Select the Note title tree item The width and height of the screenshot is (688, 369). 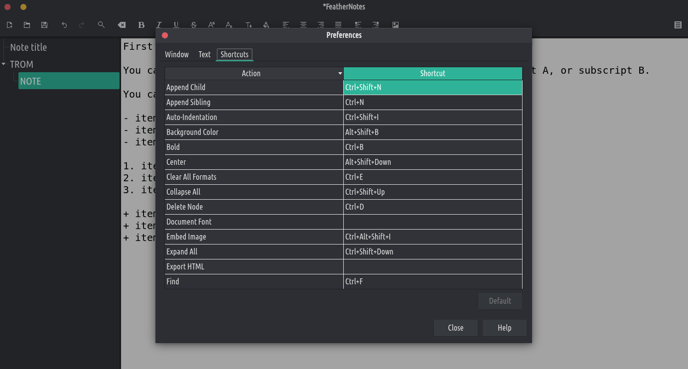click(28, 47)
